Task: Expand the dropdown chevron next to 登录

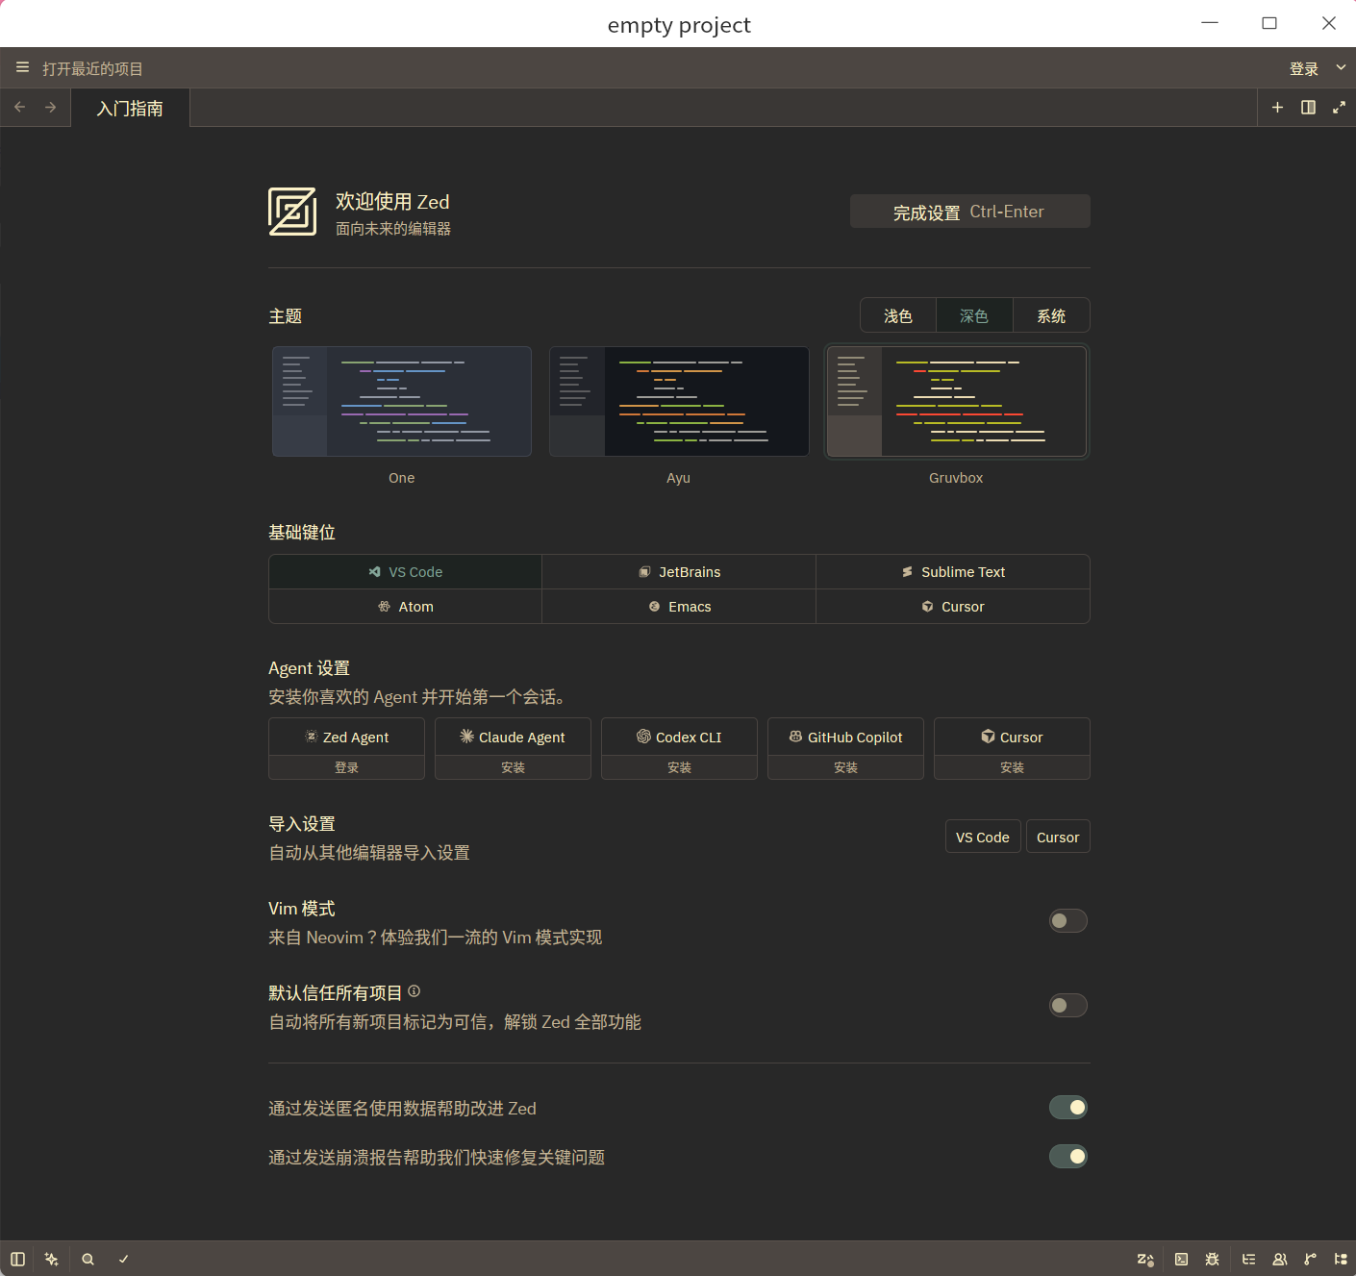Action: 1341,67
